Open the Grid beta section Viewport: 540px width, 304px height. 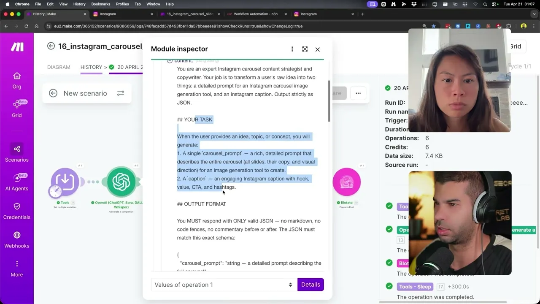(17, 109)
